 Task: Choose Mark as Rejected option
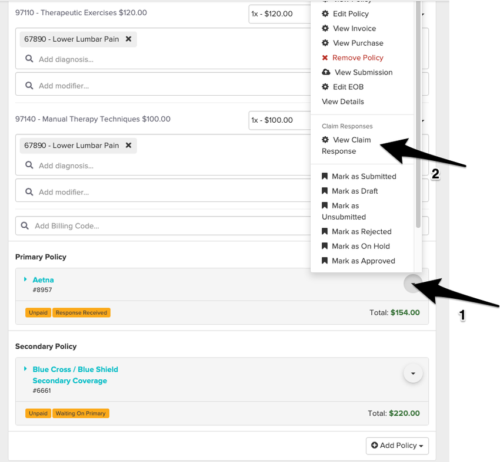point(361,231)
